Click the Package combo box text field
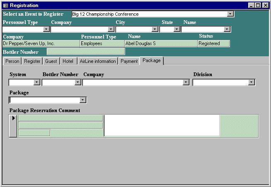The image size is (271, 187). 44,100
